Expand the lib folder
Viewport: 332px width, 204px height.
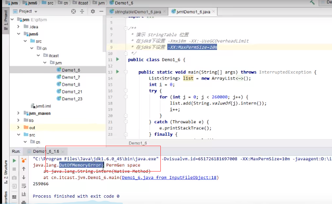(x=18, y=120)
